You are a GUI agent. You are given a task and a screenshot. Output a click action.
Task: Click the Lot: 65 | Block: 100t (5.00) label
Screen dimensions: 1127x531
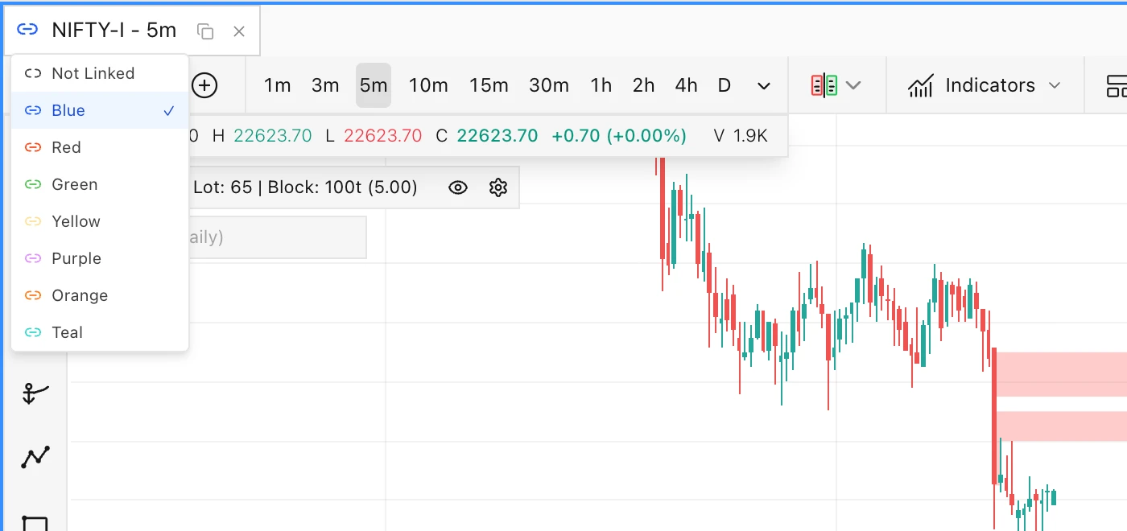(305, 187)
